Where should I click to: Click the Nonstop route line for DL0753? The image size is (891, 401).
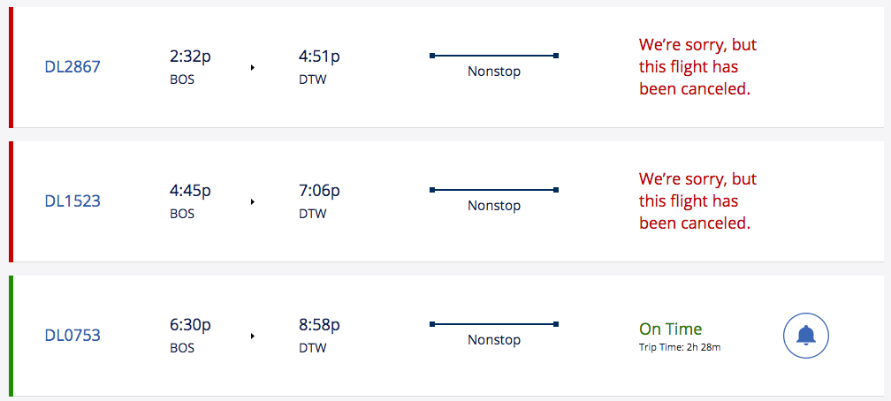tap(494, 324)
